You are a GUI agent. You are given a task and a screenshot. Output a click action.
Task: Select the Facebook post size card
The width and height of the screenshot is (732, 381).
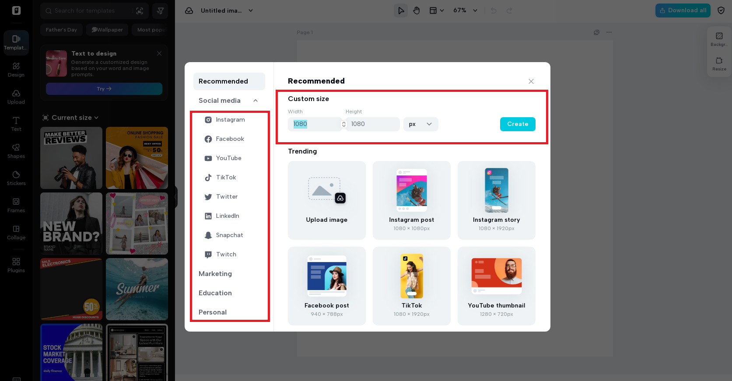click(x=327, y=286)
